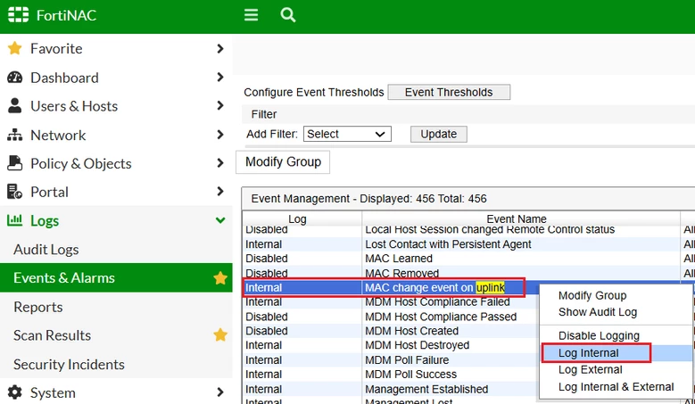Click the Modify Group button above table
The height and width of the screenshot is (404, 695).
tap(283, 162)
